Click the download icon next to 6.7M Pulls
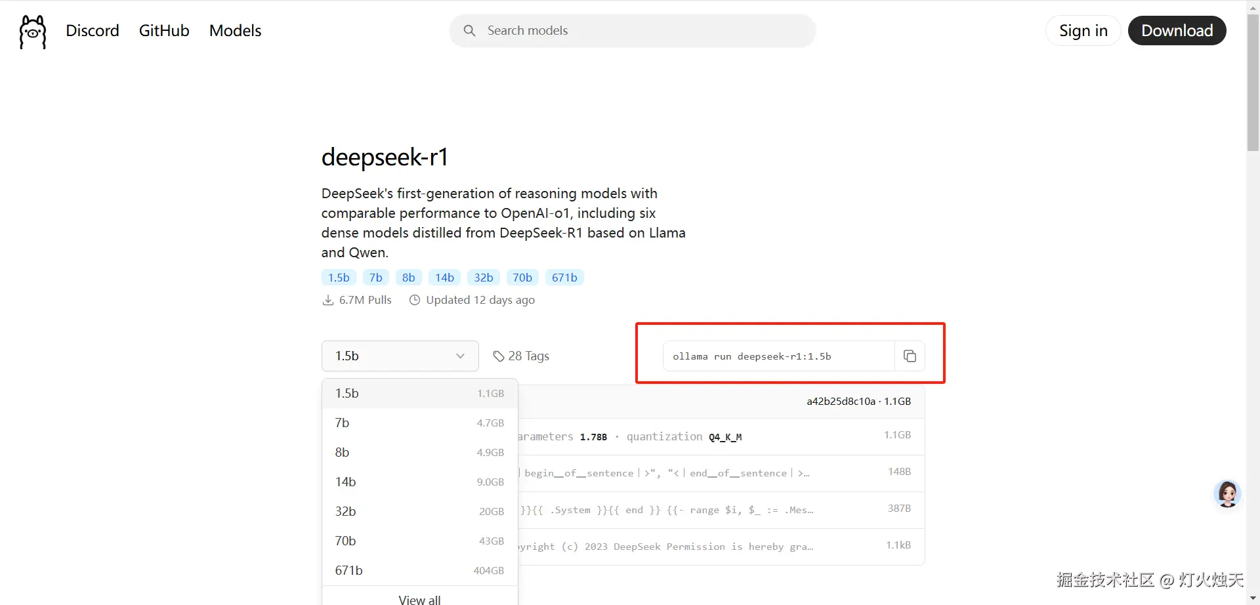Image resolution: width=1260 pixels, height=605 pixels. tap(328, 301)
